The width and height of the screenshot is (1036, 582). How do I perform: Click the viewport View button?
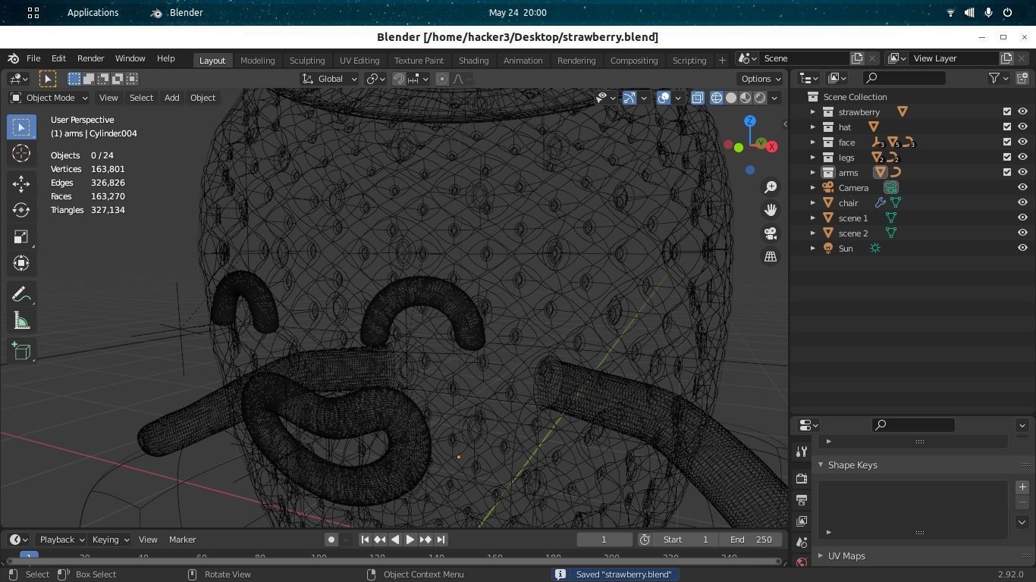pyautogui.click(x=108, y=98)
